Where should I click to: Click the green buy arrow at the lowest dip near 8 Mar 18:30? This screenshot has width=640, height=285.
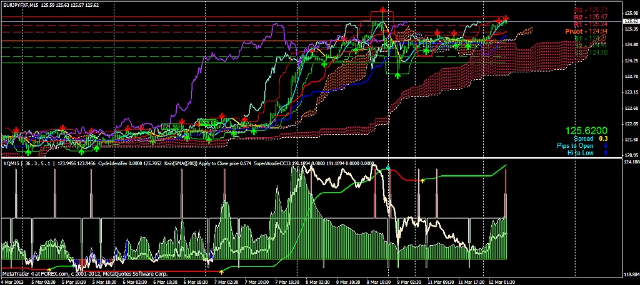point(397,74)
